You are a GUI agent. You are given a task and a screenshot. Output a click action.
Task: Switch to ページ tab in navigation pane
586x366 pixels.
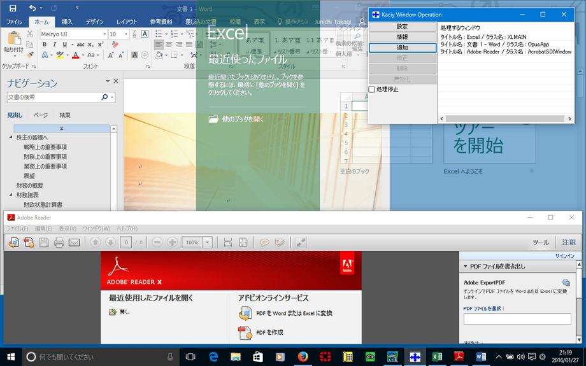pyautogui.click(x=41, y=115)
